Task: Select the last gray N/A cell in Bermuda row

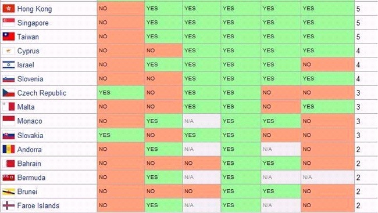Action: (327, 178)
